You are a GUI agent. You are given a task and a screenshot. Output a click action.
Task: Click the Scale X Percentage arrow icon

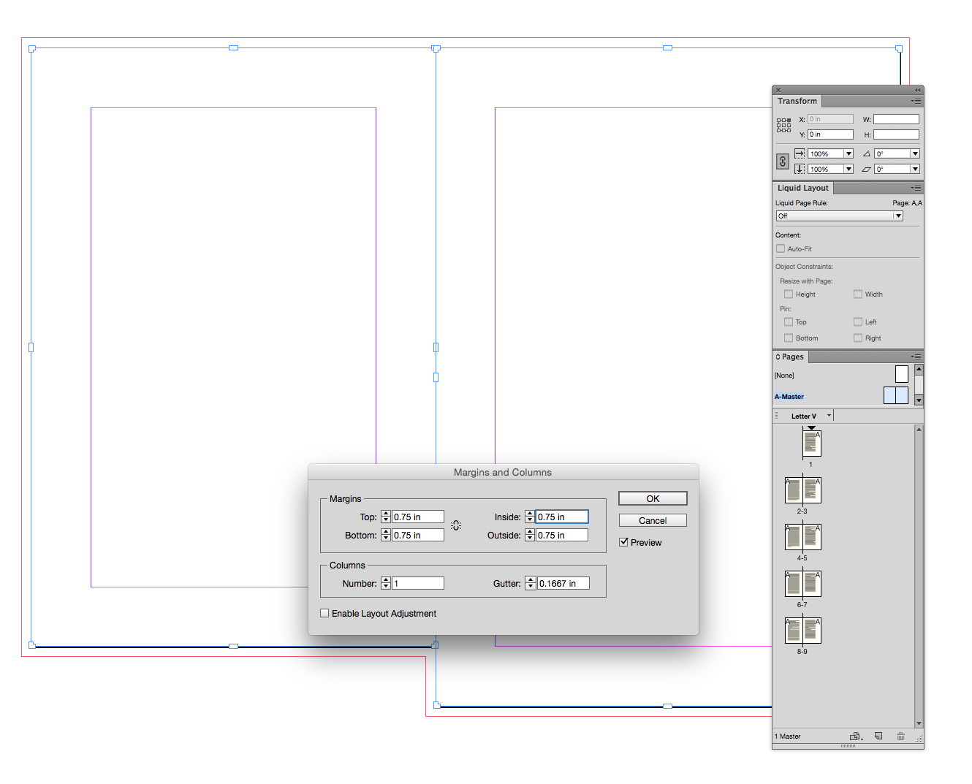tap(800, 153)
